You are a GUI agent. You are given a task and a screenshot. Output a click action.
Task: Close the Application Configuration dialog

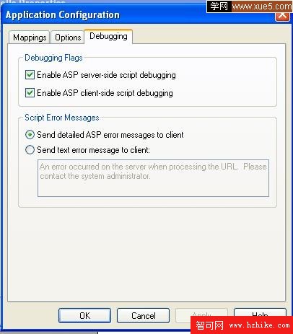click(282, 15)
